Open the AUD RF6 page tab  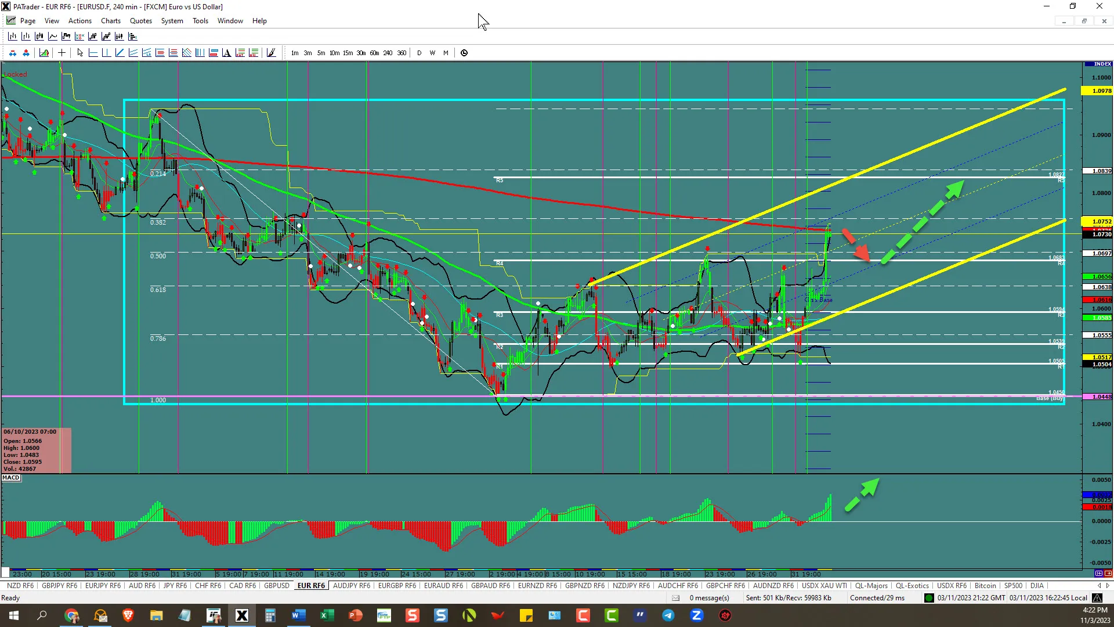coord(142,586)
